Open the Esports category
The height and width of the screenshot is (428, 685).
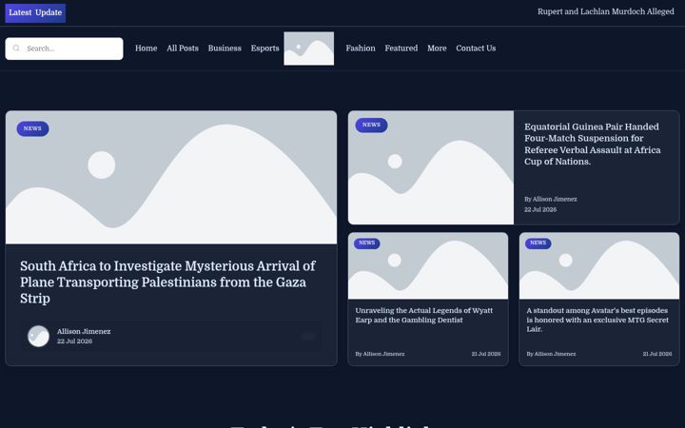(x=264, y=49)
